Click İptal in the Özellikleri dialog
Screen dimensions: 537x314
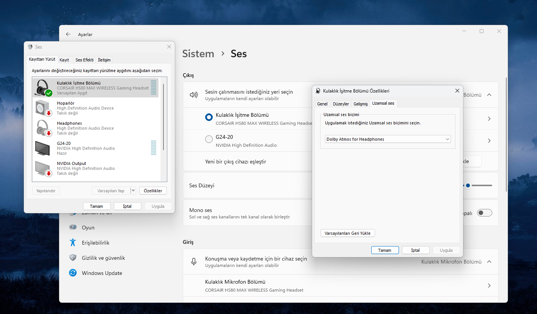pyautogui.click(x=416, y=250)
